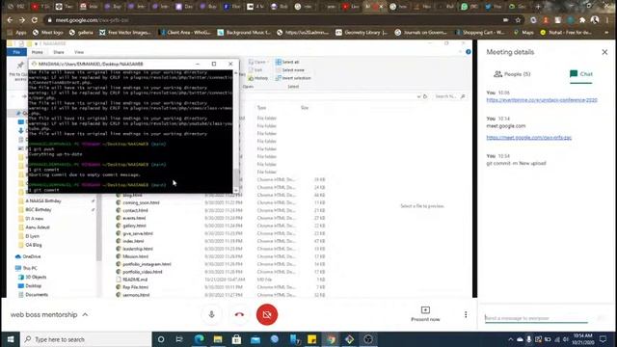
Task: Refresh the Explorer folder view
Action: pyautogui.click(x=425, y=96)
